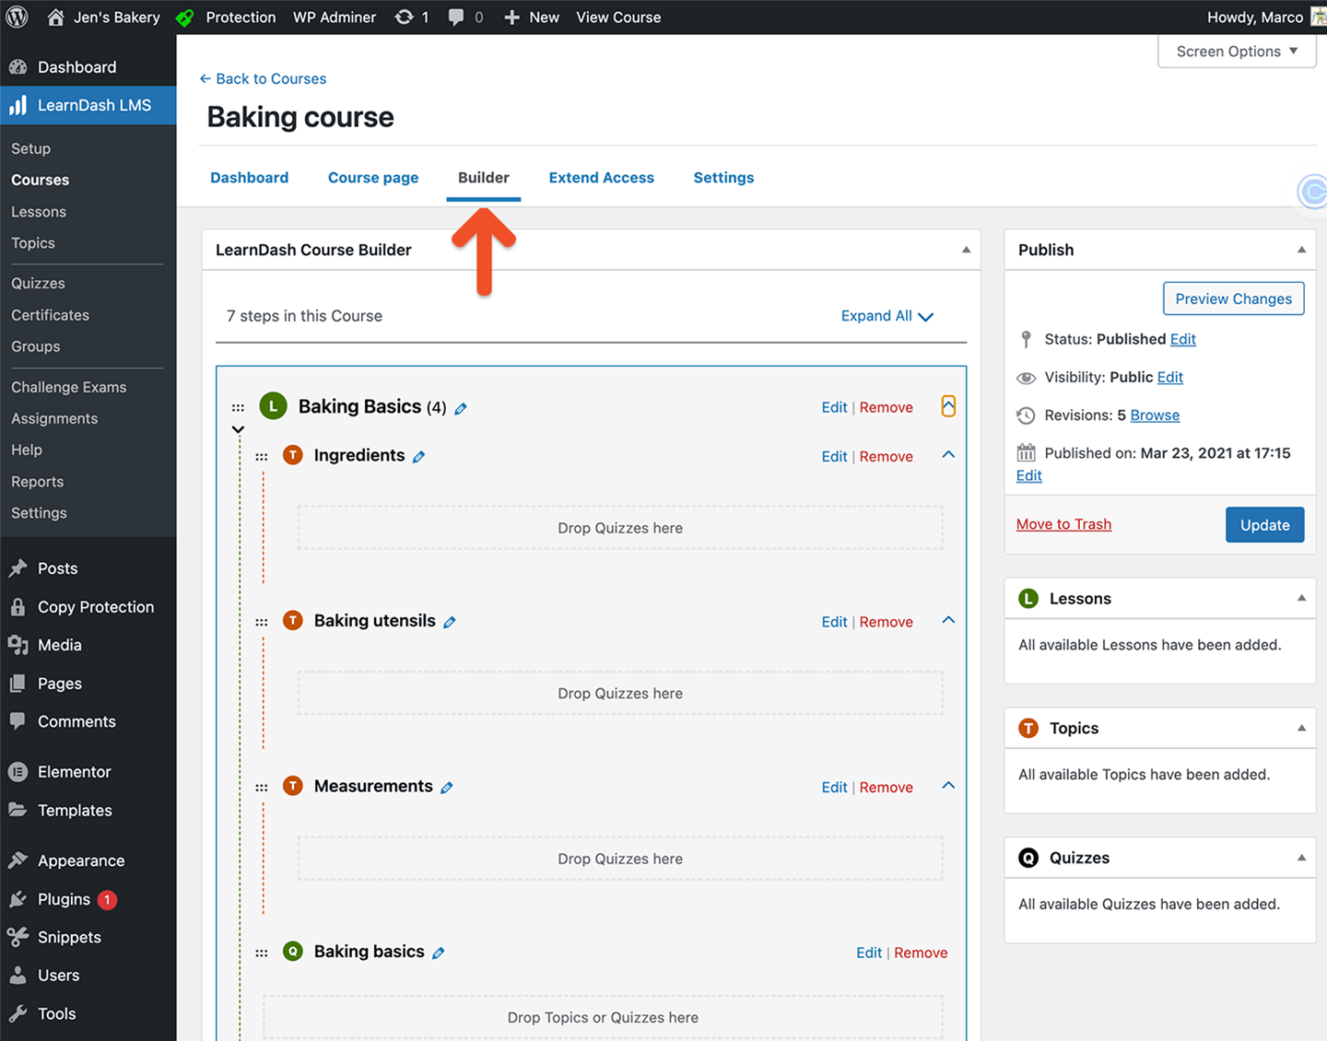Click pencil icon next to Baking basics quiz
The height and width of the screenshot is (1041, 1327).
coord(439,953)
